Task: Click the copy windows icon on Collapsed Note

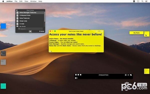Action: click(x=131, y=75)
